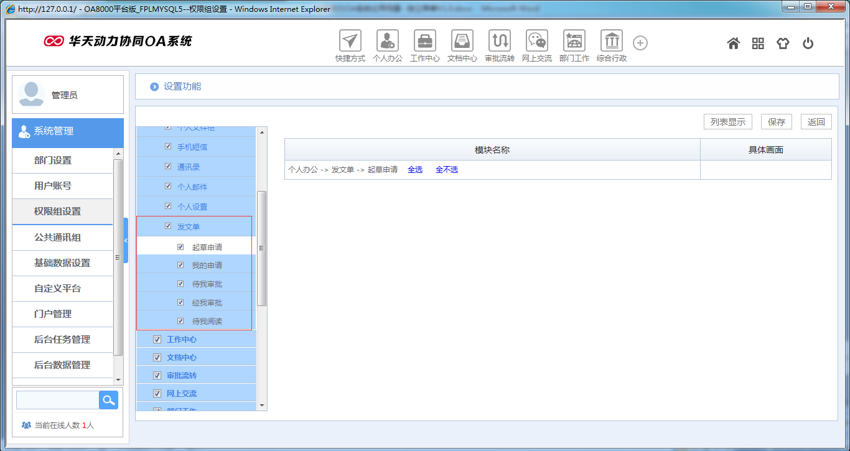Screen dimensions: 850x451
Task: Uncheck the 手机短信 checkbox
Action: 168,146
